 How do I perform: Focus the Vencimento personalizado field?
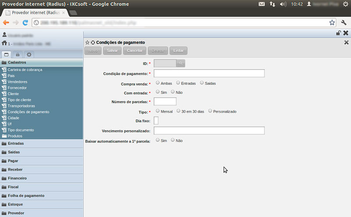tap(209, 131)
